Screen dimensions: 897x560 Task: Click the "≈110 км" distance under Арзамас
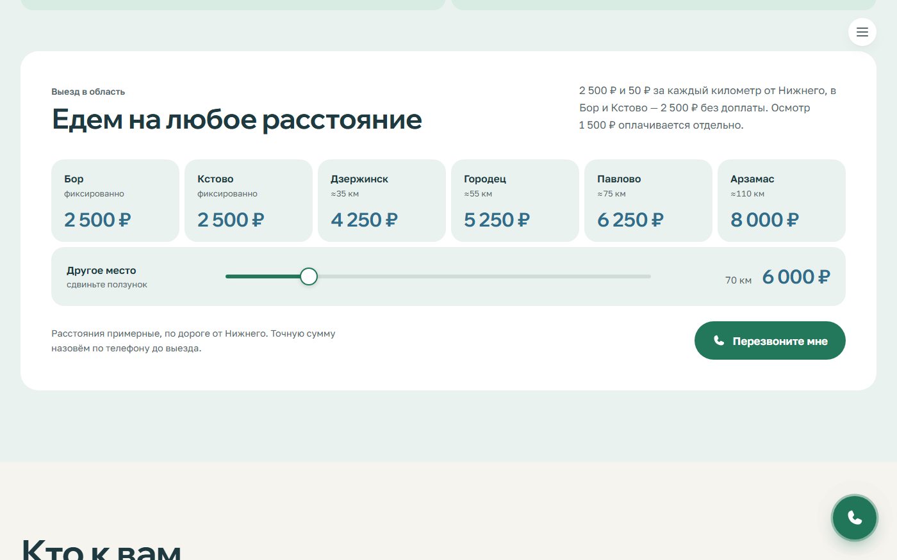747,194
